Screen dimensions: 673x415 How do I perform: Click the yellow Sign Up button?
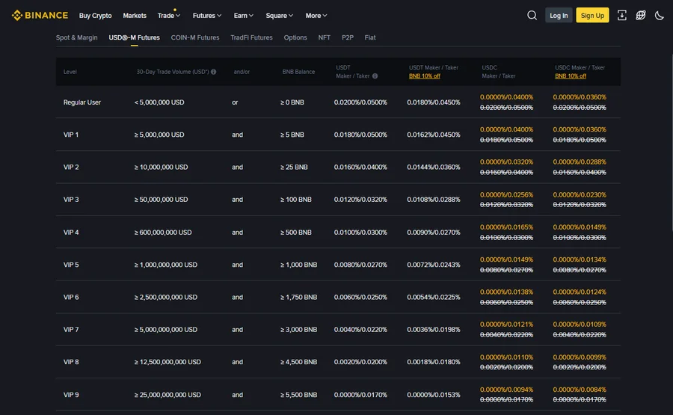(x=592, y=16)
